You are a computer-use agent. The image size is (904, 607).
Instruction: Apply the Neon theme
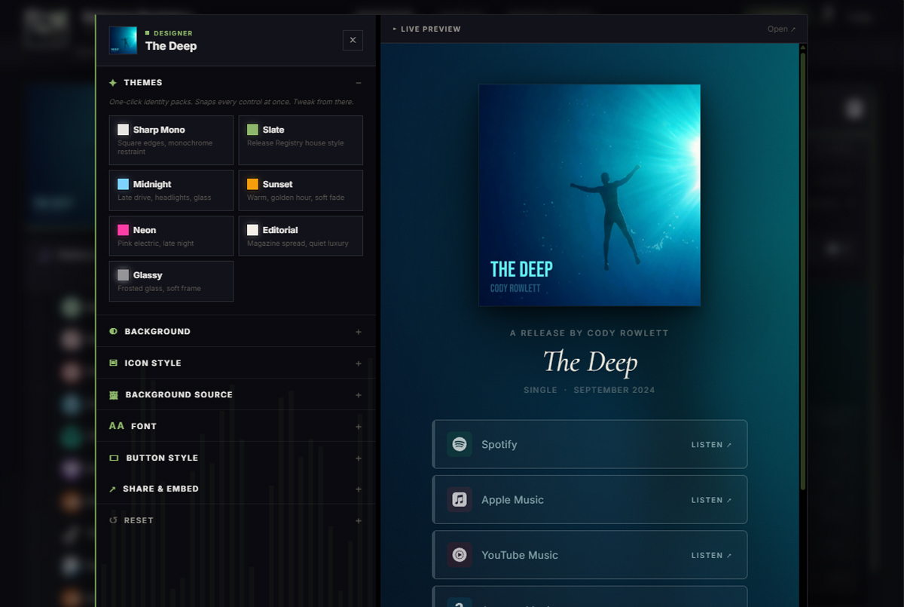click(171, 236)
